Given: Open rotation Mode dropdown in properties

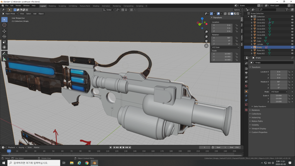Looking at the screenshot, I should 279,92.
